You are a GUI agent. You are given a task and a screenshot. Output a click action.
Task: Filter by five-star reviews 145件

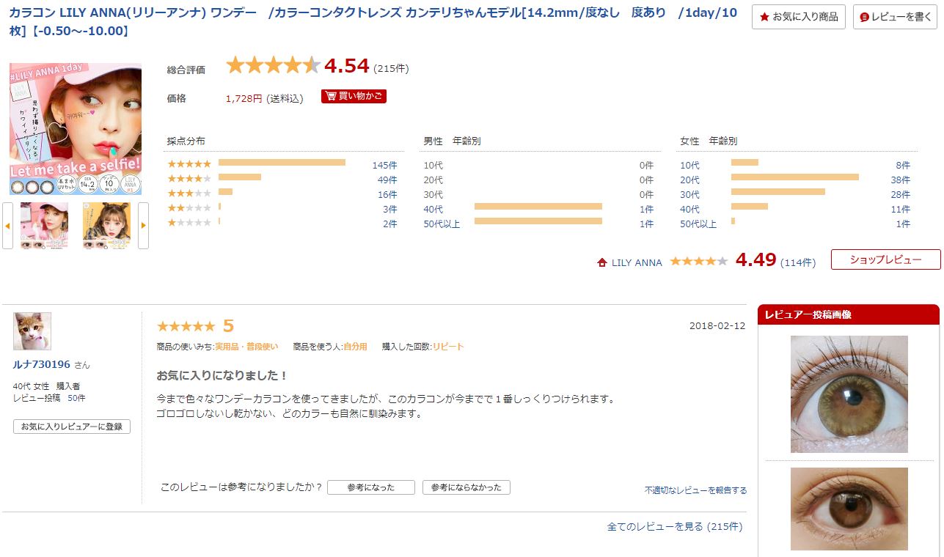[384, 165]
